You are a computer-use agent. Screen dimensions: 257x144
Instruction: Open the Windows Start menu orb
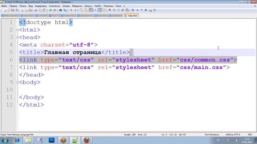(x=5, y=140)
